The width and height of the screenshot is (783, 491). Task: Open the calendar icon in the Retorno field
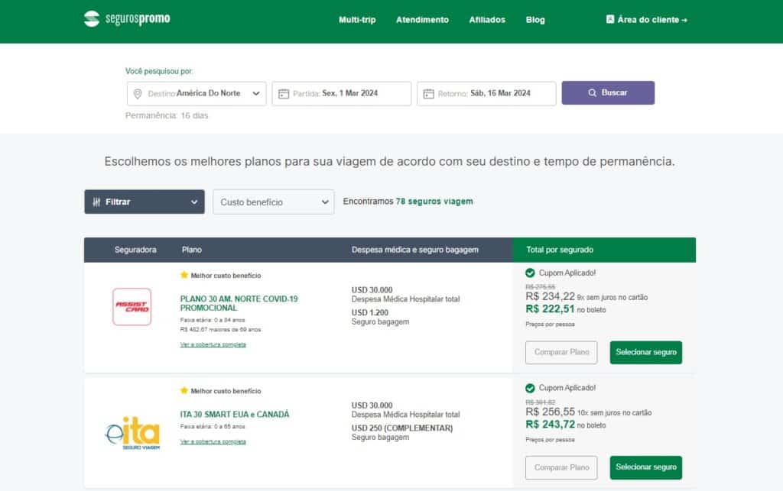[429, 93]
